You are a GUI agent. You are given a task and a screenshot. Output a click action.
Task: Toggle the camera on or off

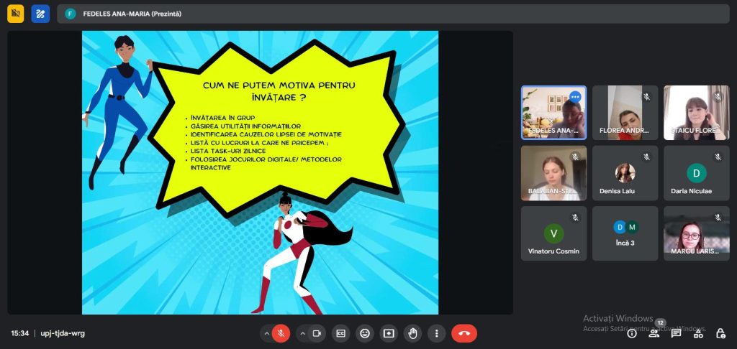click(x=316, y=333)
